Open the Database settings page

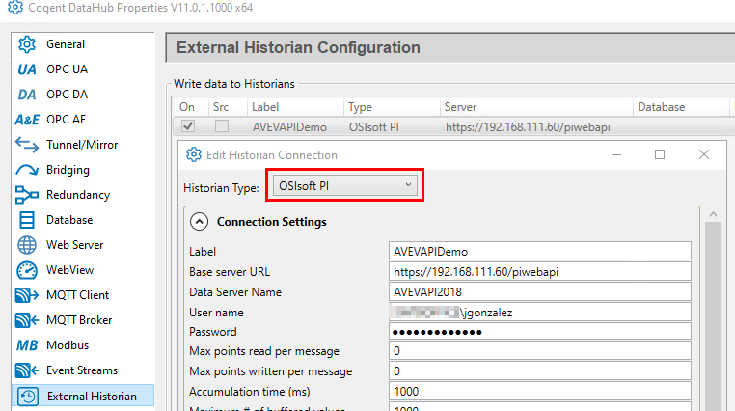(69, 220)
